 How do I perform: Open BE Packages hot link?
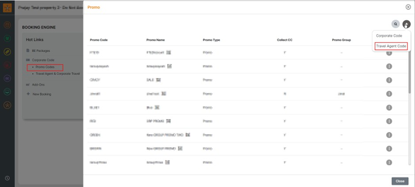pos(41,50)
